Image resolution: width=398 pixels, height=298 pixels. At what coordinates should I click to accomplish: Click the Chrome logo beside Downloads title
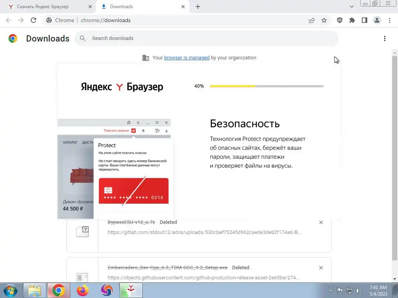tap(13, 38)
